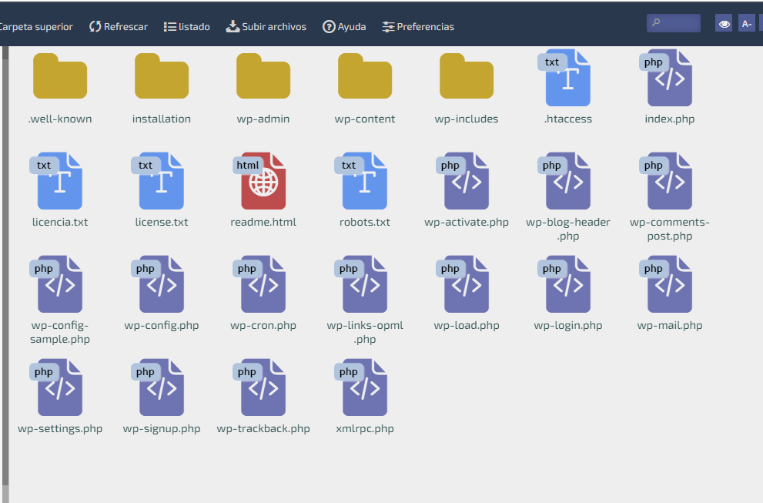
Task: Click the wp-settings.php filename label
Action: tap(60, 428)
